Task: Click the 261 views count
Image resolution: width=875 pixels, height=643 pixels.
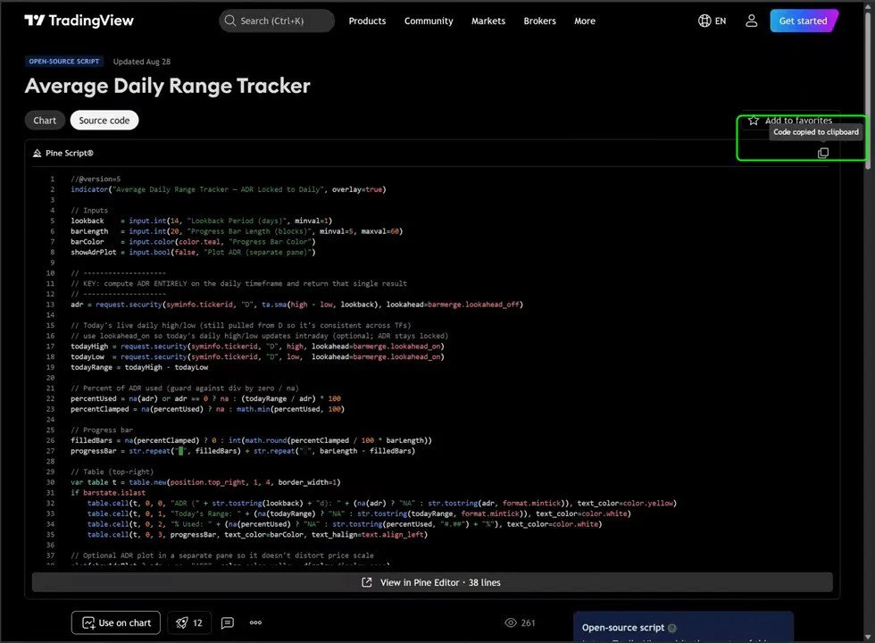Action: click(528, 622)
